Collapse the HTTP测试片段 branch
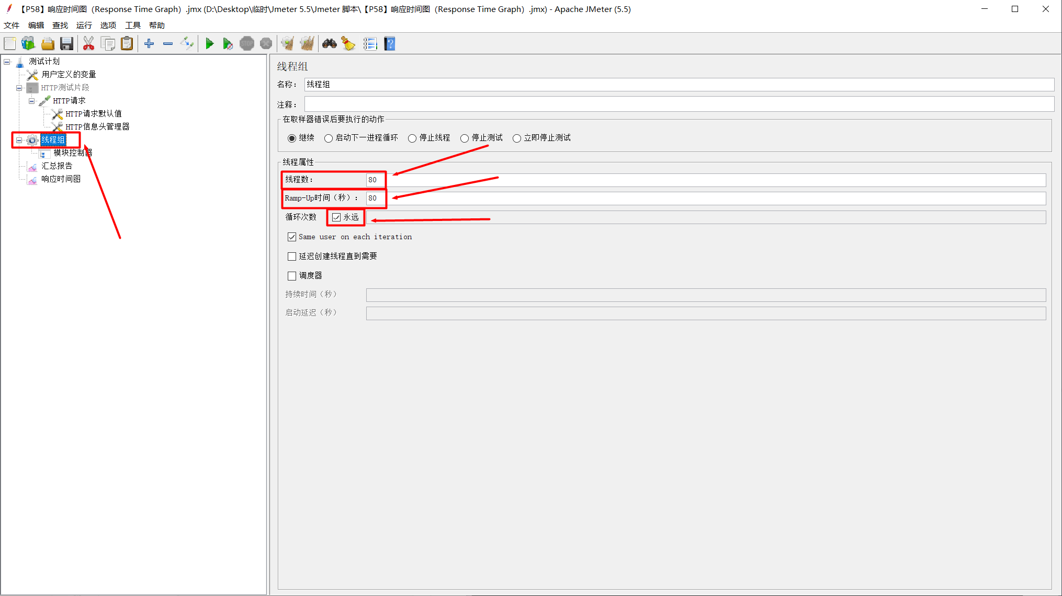This screenshot has height=596, width=1062. (19, 88)
